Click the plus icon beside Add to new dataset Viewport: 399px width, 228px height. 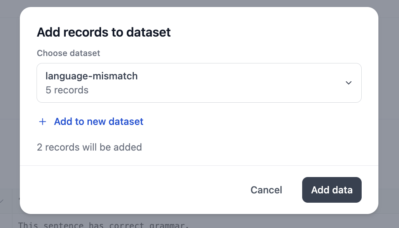42,122
